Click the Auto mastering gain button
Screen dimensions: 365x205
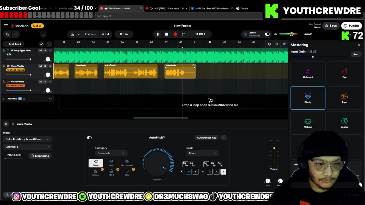[x=356, y=54]
